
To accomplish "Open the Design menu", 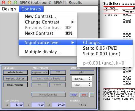I will point(9,9).
